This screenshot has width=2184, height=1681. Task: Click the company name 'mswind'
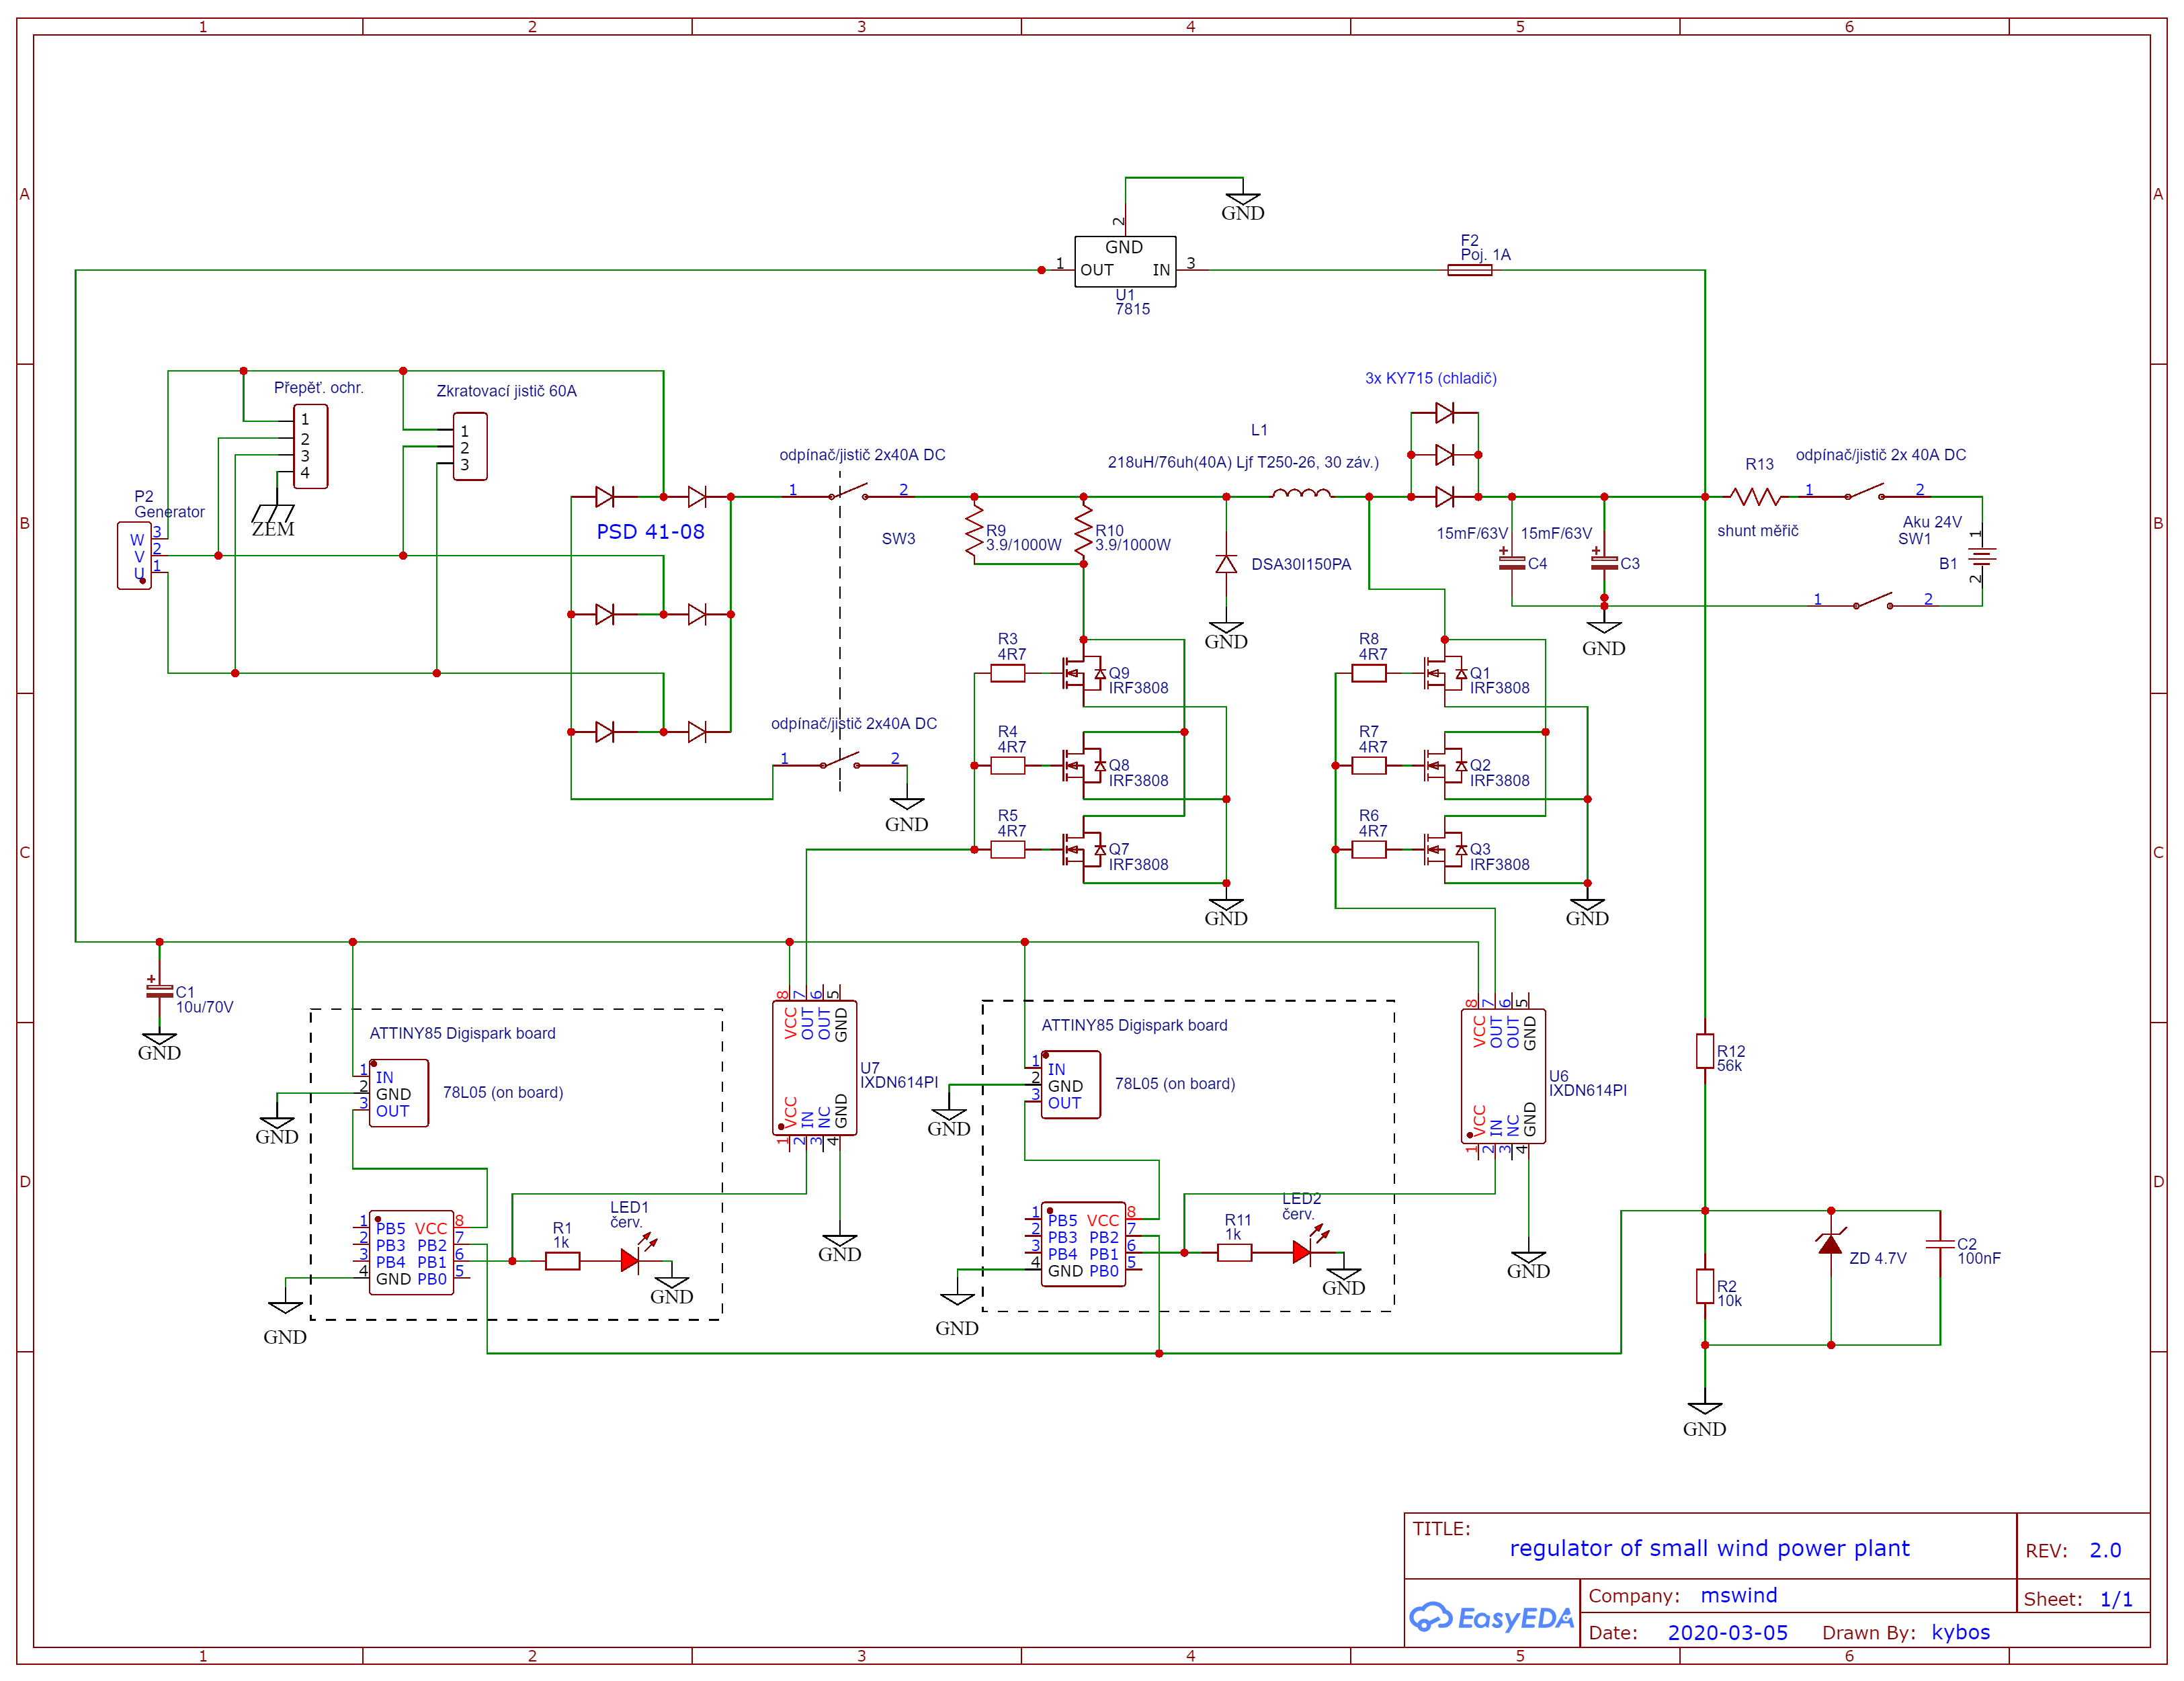point(1739,1595)
